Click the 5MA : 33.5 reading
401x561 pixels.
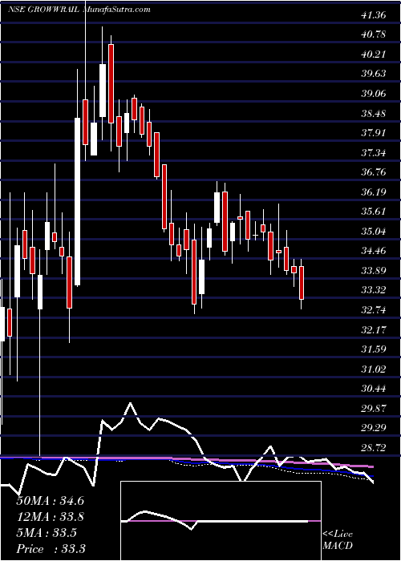pos(47,533)
